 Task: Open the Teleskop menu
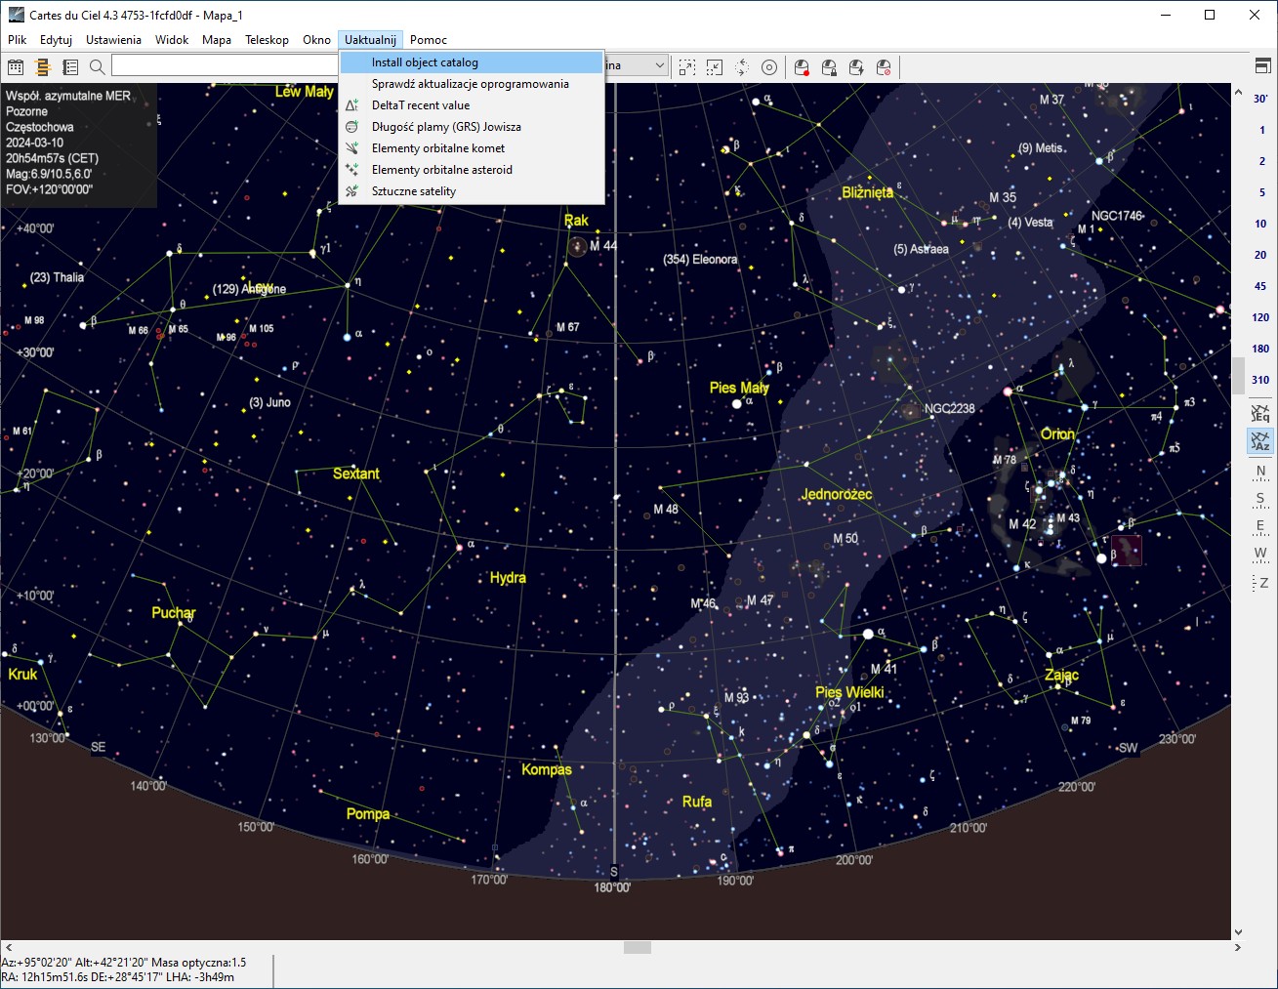(267, 40)
